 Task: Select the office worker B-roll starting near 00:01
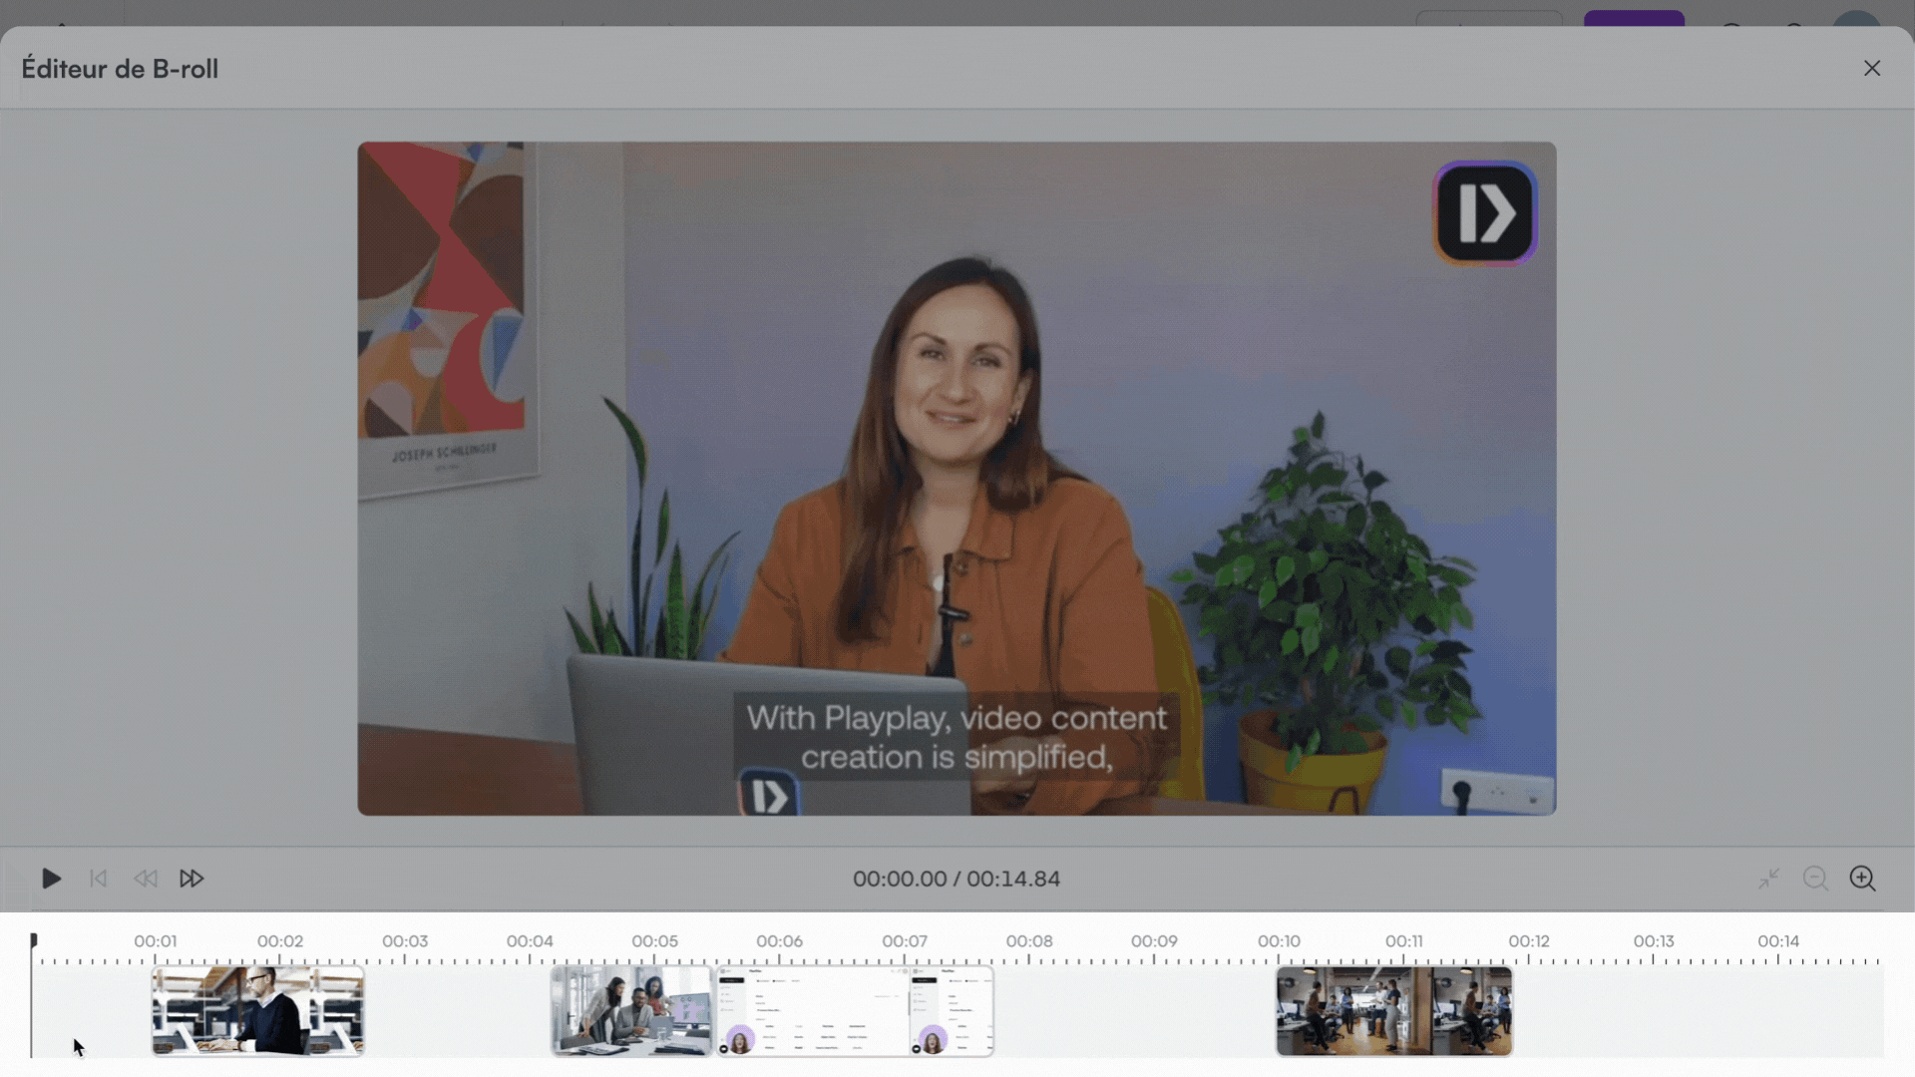(x=257, y=1010)
